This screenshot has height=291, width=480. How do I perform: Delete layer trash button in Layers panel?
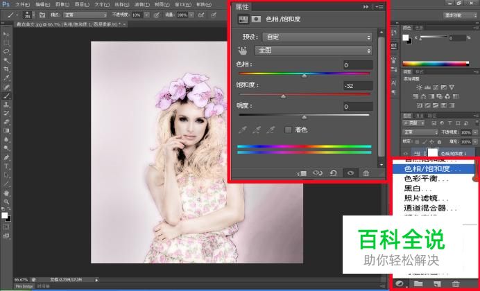click(x=456, y=284)
